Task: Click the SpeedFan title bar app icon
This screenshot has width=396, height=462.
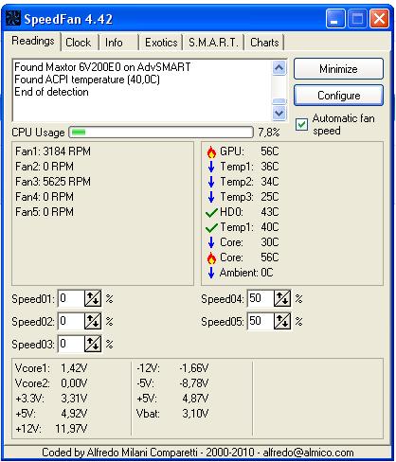Action: (x=13, y=19)
